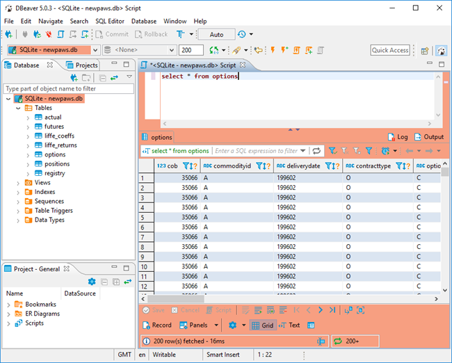The width and height of the screenshot is (452, 363).
Task: Click the Disconnect red plug icon
Action: point(49,34)
